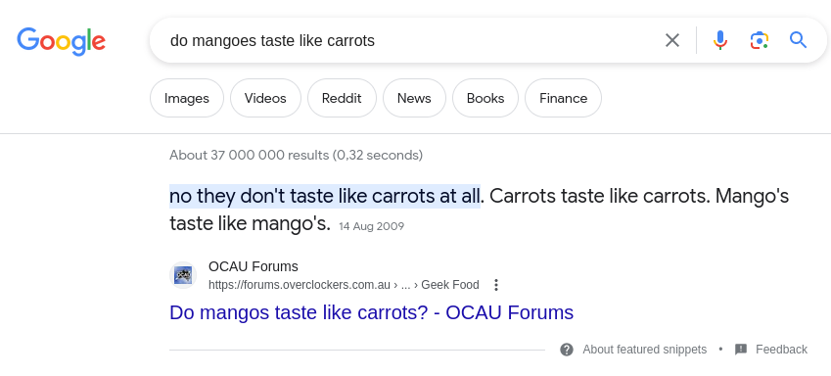
Task: Start voice search with microphone icon
Action: tap(719, 40)
